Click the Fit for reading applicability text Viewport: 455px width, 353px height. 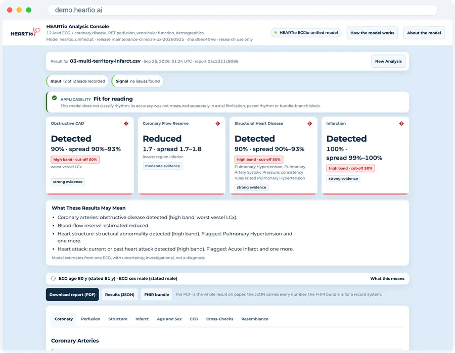113,99
